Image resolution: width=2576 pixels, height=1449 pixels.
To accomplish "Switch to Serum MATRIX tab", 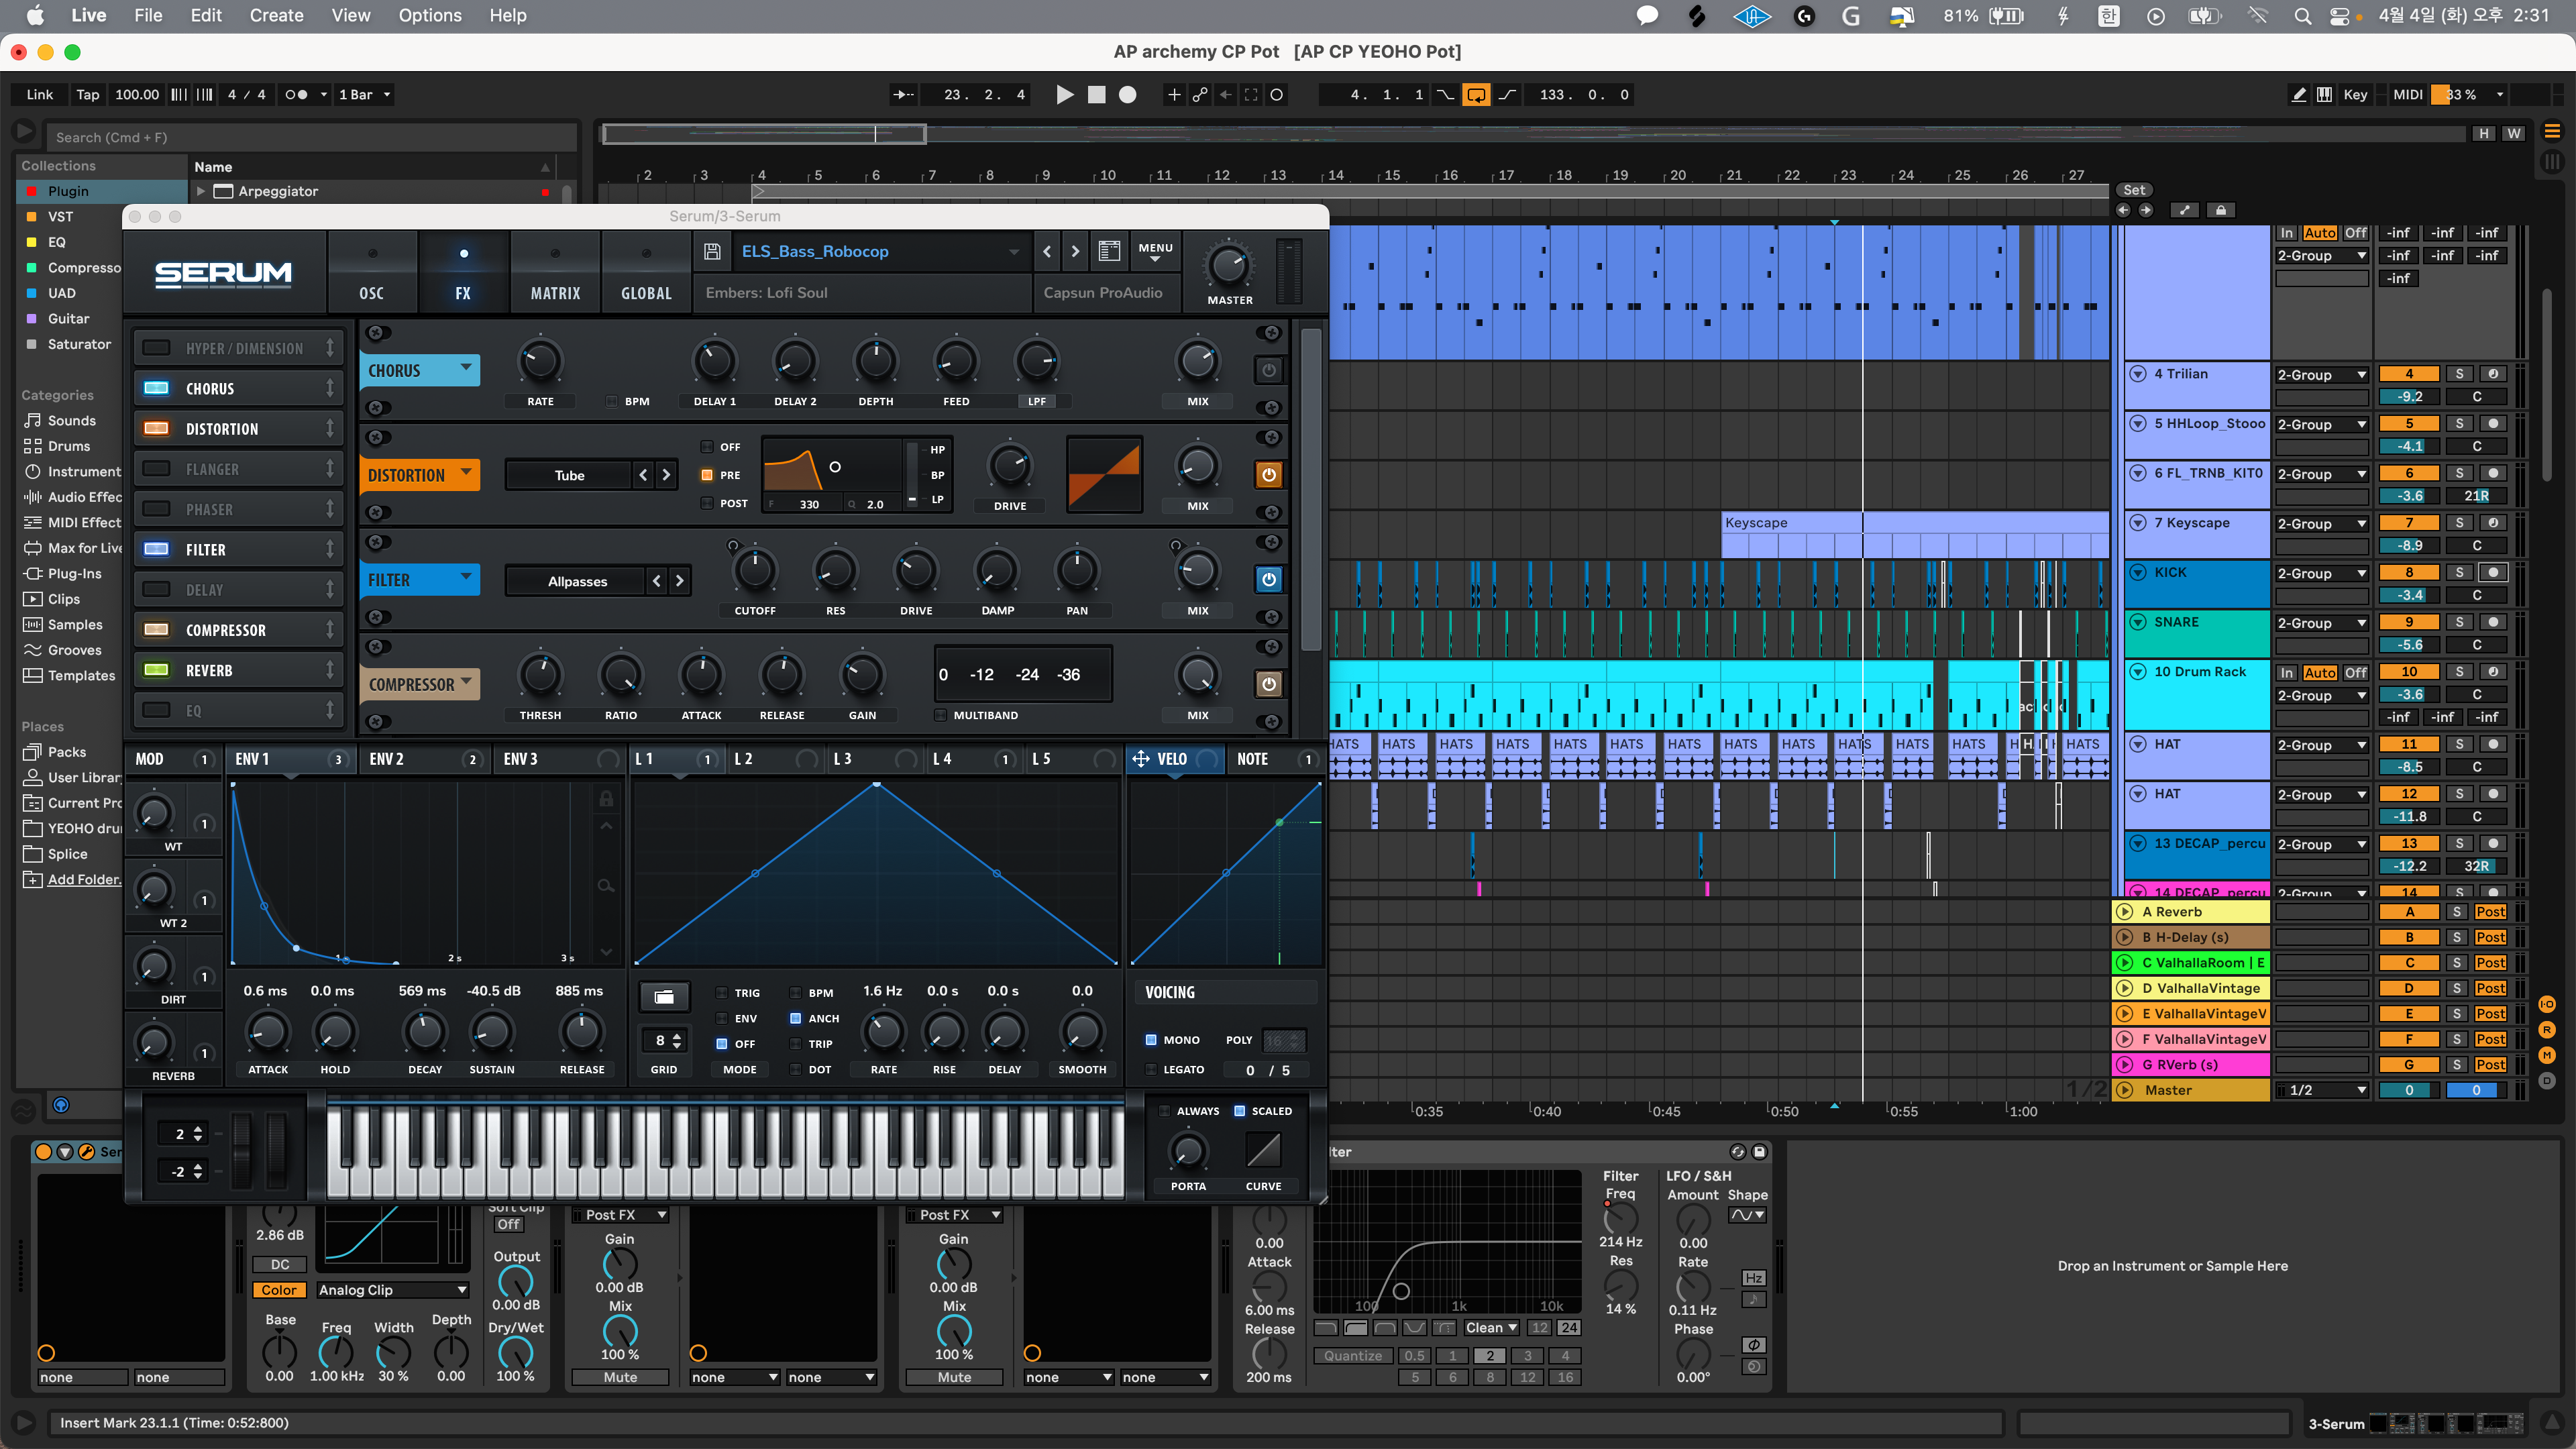I will pos(555,272).
